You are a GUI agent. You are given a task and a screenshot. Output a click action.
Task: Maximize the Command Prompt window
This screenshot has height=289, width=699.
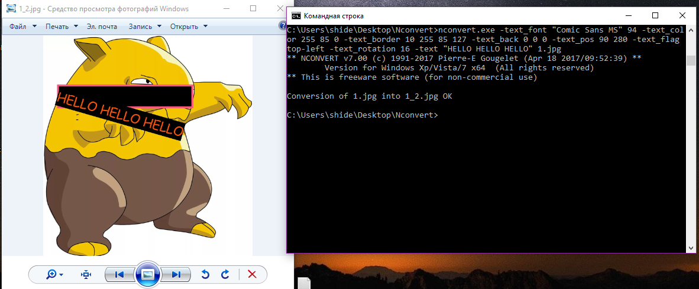click(x=655, y=15)
